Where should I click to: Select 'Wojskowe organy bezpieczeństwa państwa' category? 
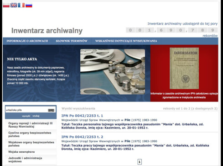31,144
